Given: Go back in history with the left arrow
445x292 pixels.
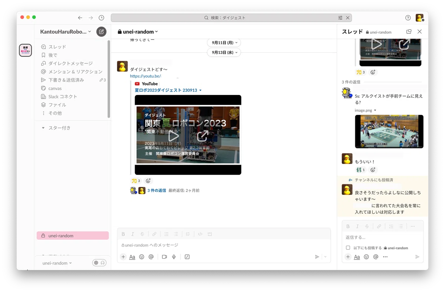Looking at the screenshot, I should point(80,18).
